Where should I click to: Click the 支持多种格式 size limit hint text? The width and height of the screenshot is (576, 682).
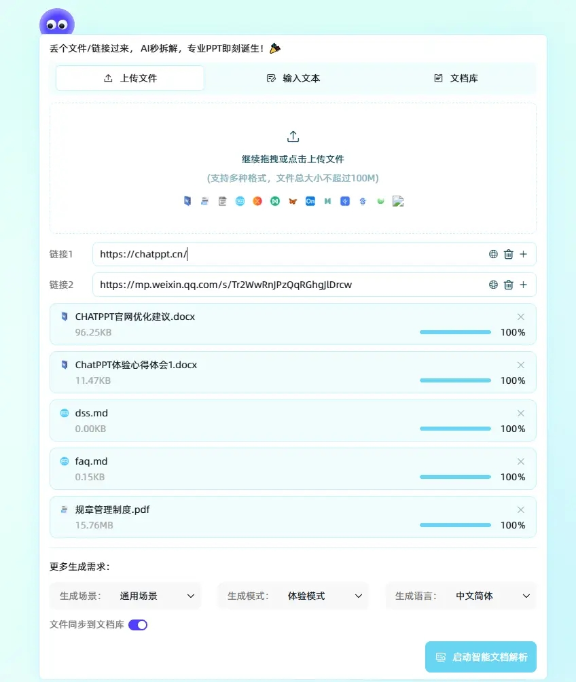293,179
